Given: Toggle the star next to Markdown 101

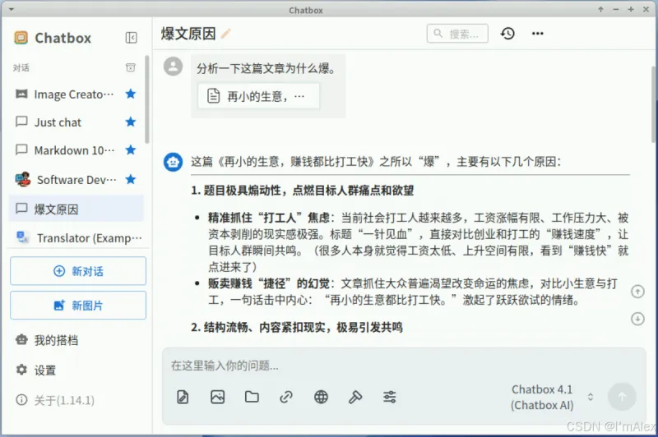Looking at the screenshot, I should point(130,150).
